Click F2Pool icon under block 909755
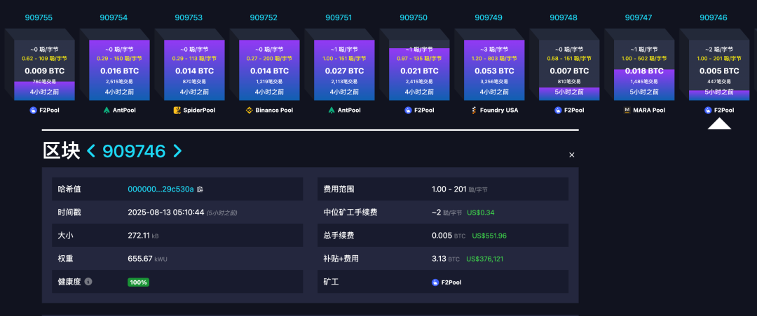Viewport: 757px width, 316px height. 34,110
